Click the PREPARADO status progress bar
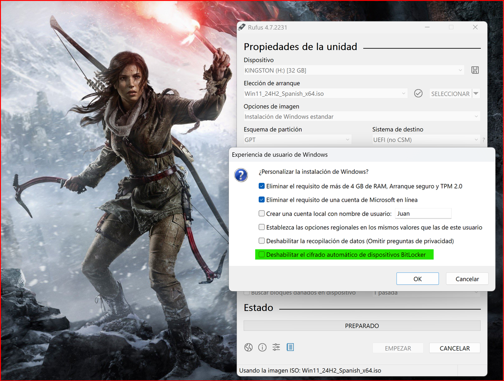The image size is (504, 381). coord(362,326)
